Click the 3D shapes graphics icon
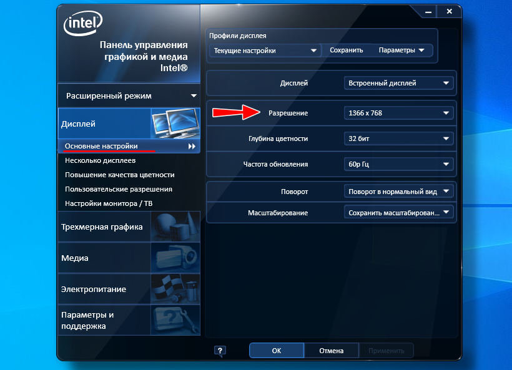This screenshot has height=370, width=512. pyautogui.click(x=175, y=226)
